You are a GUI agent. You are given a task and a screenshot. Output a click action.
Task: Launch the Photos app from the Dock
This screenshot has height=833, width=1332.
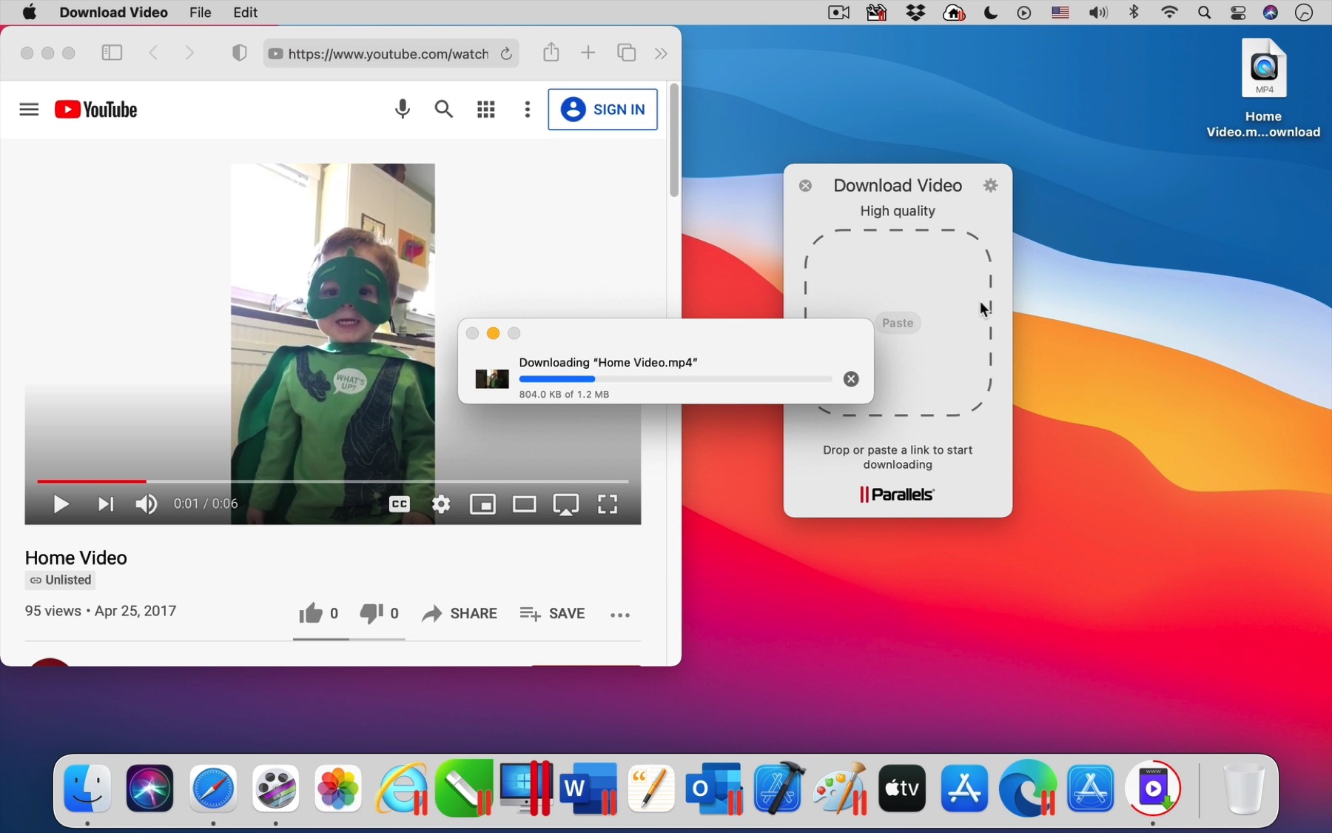[337, 788]
